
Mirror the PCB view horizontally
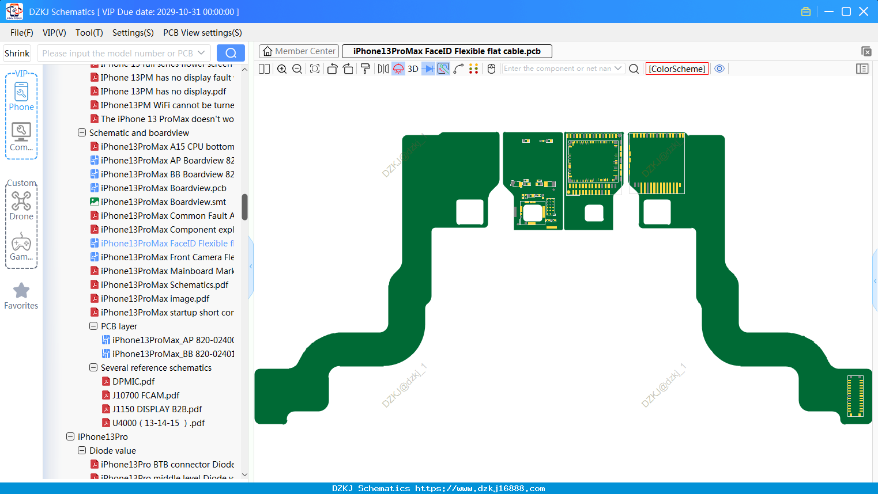tap(383, 69)
